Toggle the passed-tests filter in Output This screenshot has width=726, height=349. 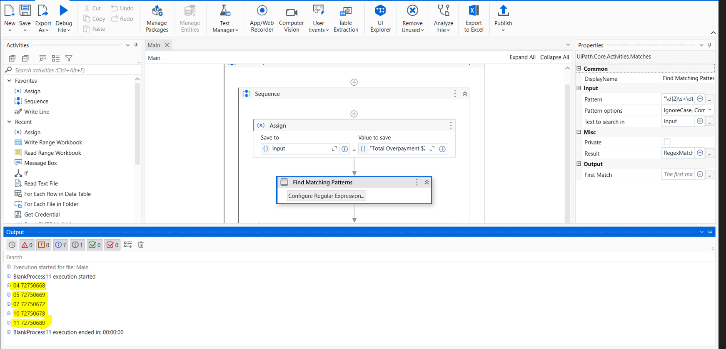[95, 245]
